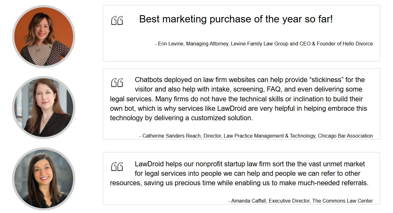
Task: Open "The Commons Law Center" attribution text
Action: pos(342,201)
